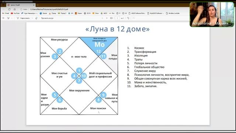Click the numbered circle 6 in the chart
Image resolution: width=236 pixels, height=133 pixels.
[60, 100]
